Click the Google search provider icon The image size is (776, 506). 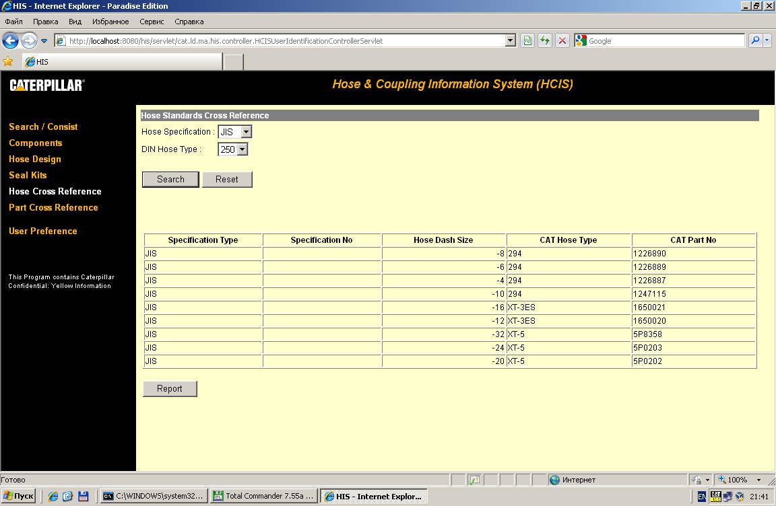point(581,40)
